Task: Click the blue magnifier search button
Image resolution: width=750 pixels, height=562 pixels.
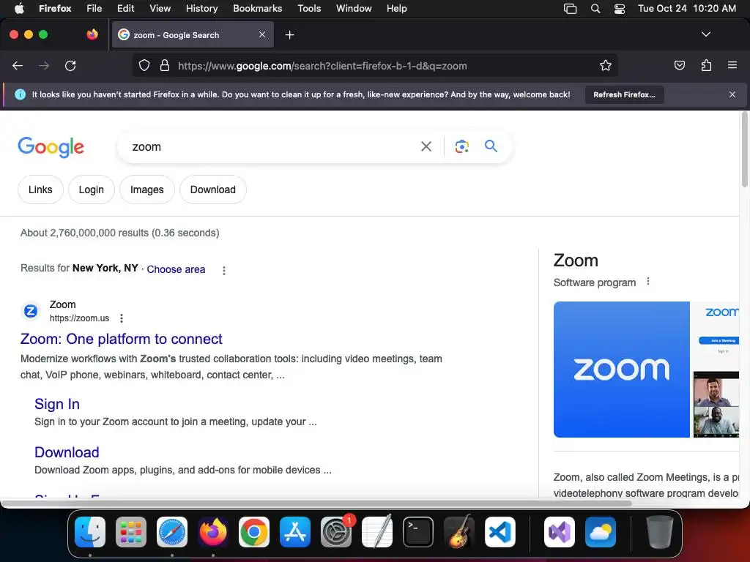Action: click(491, 146)
